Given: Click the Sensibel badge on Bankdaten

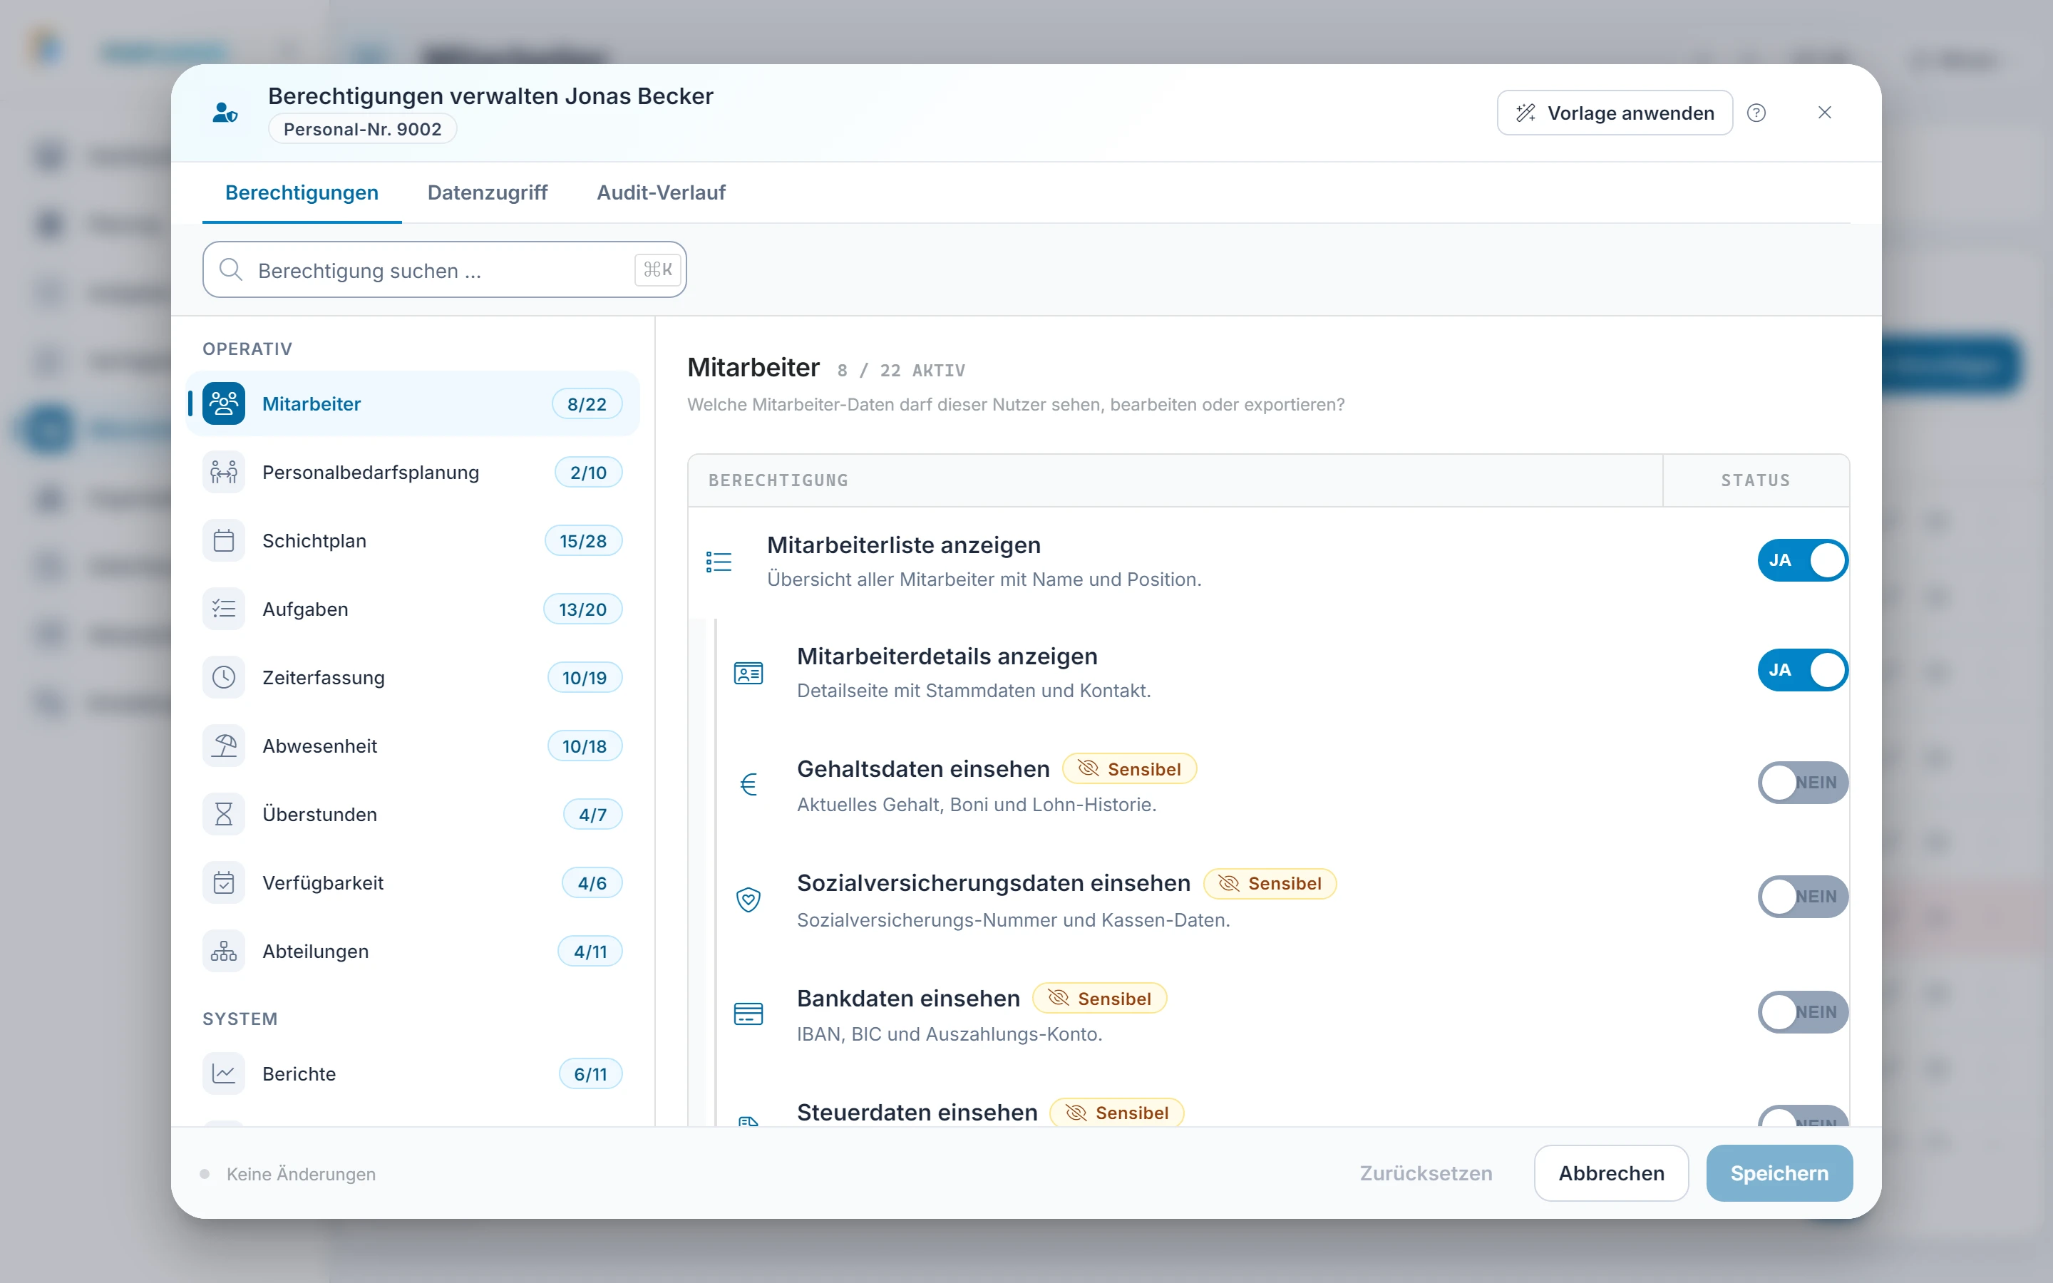Looking at the screenshot, I should (1099, 999).
